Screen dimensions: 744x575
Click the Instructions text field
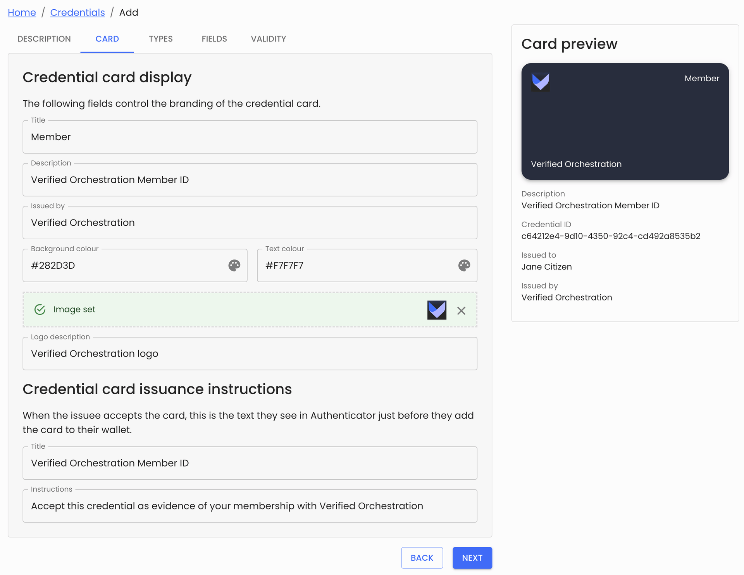point(250,506)
